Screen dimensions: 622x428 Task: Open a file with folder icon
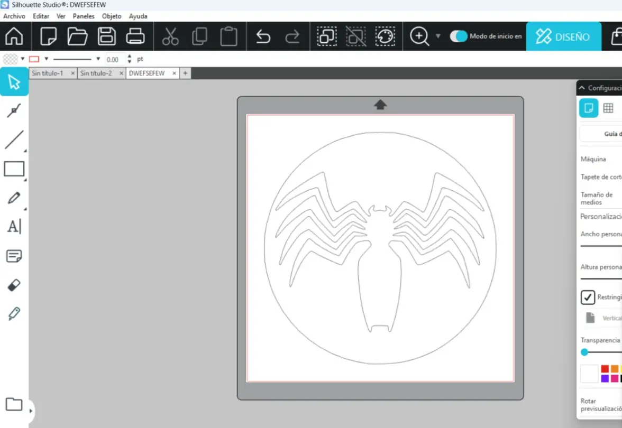point(77,36)
